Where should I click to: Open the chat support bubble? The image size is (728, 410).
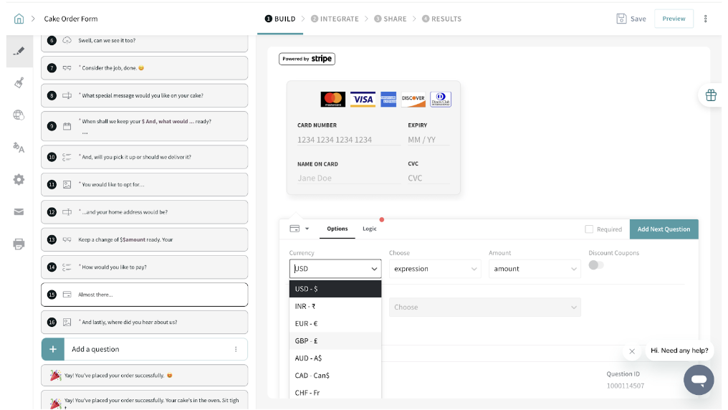pos(699,379)
